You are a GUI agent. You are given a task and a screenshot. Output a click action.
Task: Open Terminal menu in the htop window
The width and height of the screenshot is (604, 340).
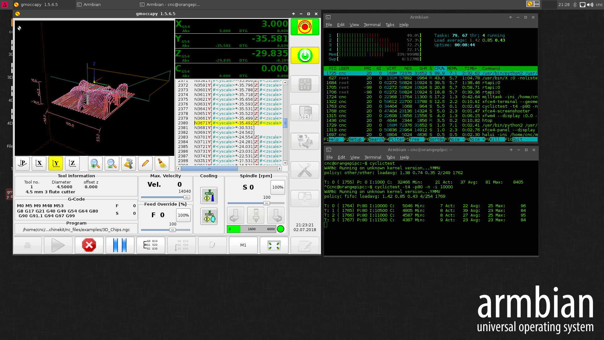click(x=372, y=25)
